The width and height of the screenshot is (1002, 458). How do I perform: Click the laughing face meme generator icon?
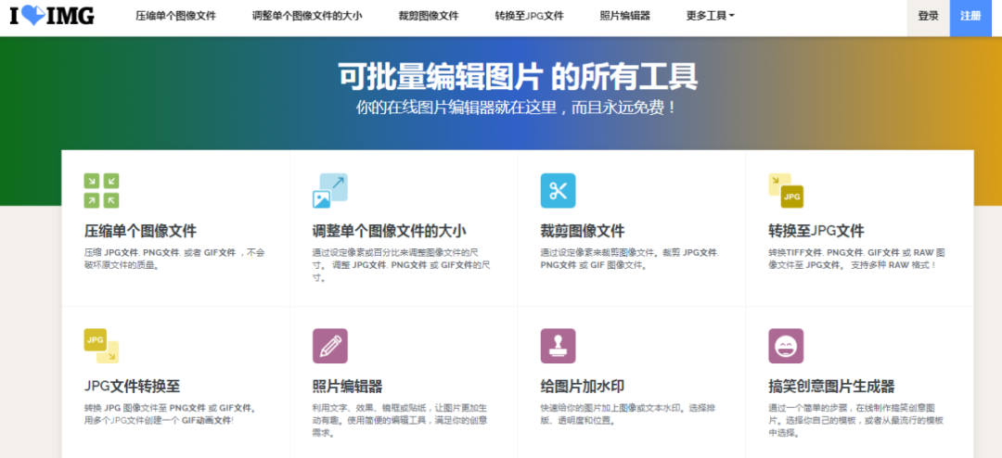[x=786, y=346]
